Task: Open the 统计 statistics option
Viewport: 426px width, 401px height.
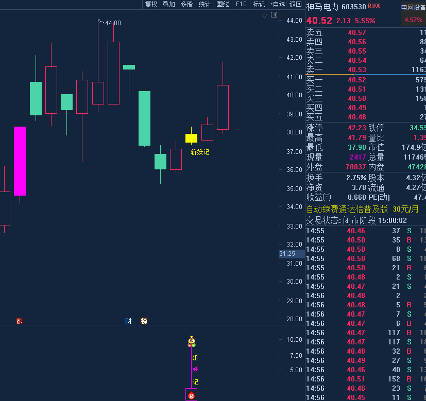Action: (205, 5)
